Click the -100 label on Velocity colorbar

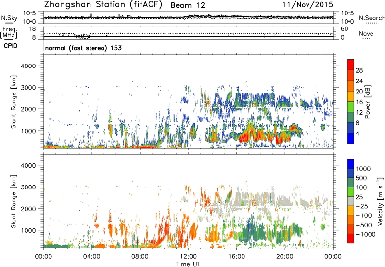[364, 215]
